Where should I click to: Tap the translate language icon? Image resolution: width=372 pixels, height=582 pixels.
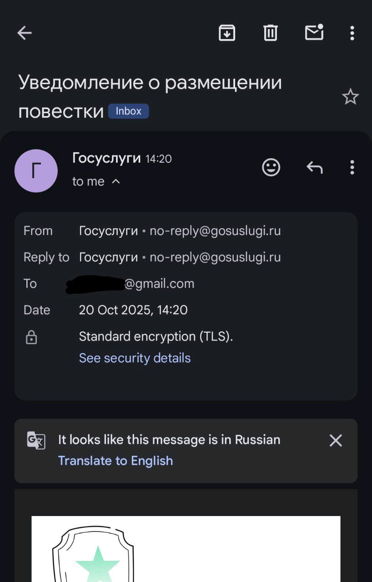click(36, 441)
